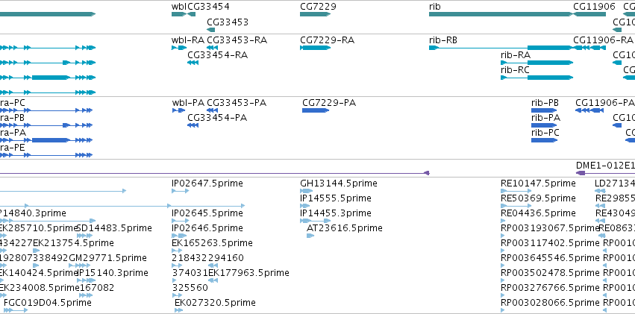Click the rib gene label
This screenshot has height=314, width=635.
[x=435, y=7]
